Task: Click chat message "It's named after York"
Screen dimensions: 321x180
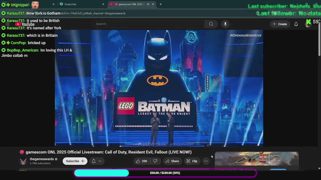Action: (44, 28)
